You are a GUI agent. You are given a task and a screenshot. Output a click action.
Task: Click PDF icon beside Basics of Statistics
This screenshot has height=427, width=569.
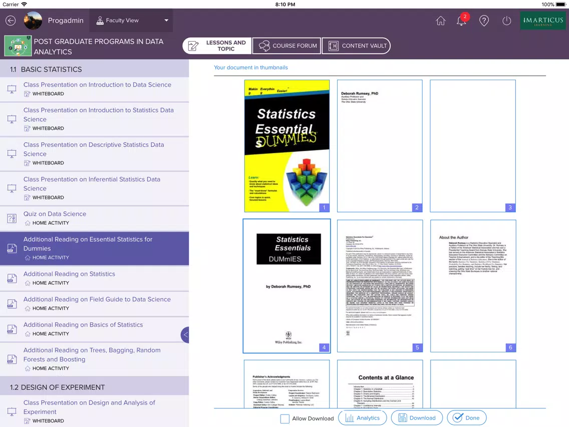12,329
